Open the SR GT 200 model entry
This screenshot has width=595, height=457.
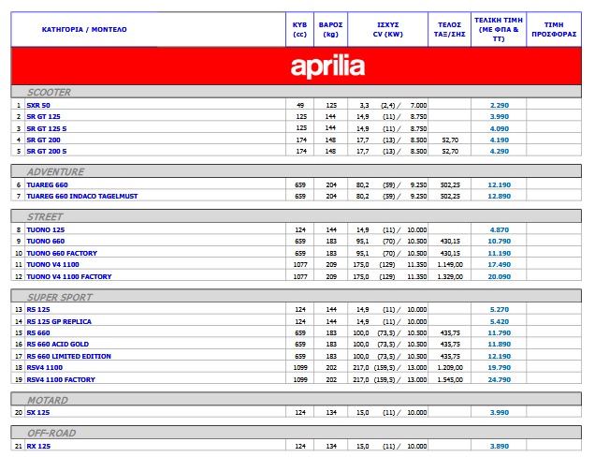(x=43, y=140)
